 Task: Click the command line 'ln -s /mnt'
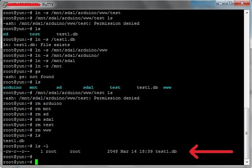(x=48, y=66)
